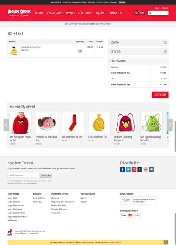Click the shopping cart icon in header
Viewport: 176px width, 245px height.
[x=136, y=13]
